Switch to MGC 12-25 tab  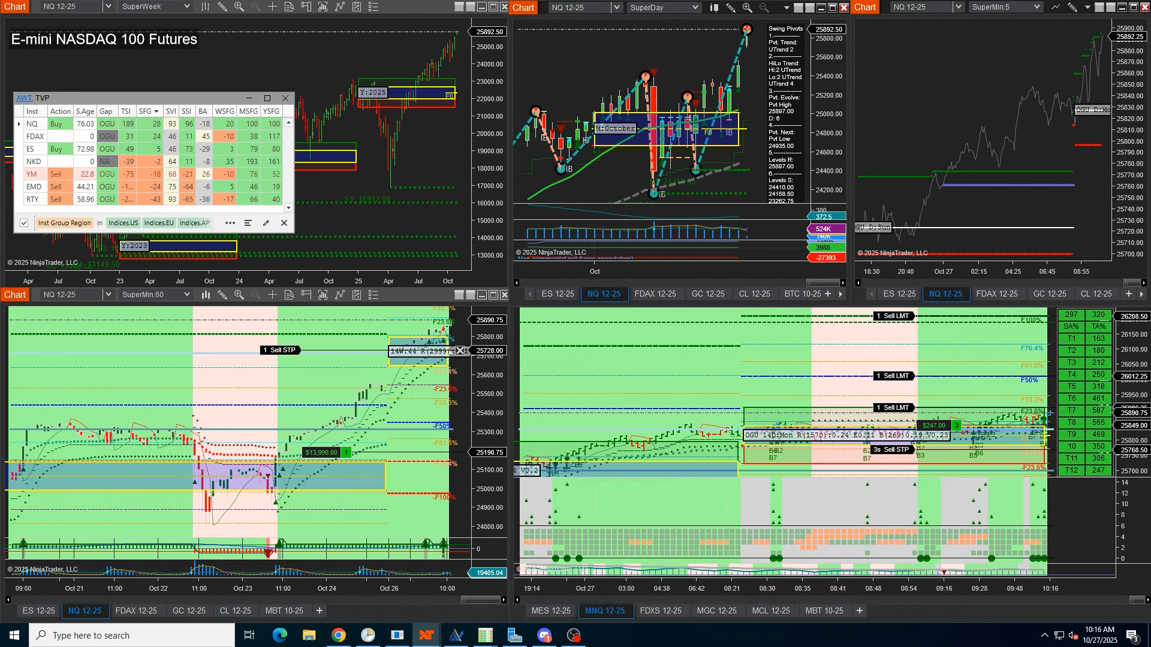716,610
